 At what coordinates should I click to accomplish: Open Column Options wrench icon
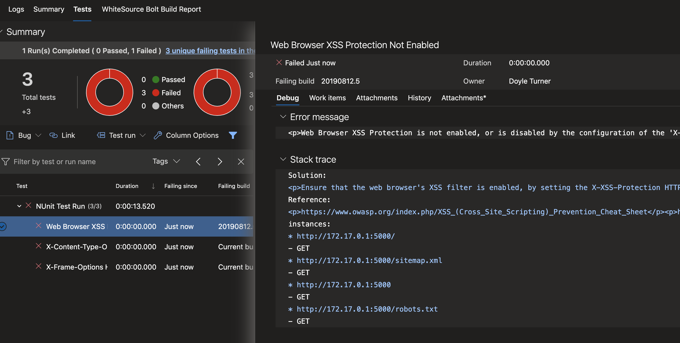coord(158,135)
